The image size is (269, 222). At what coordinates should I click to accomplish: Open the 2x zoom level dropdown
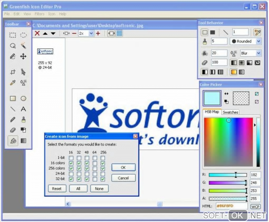pos(91,34)
